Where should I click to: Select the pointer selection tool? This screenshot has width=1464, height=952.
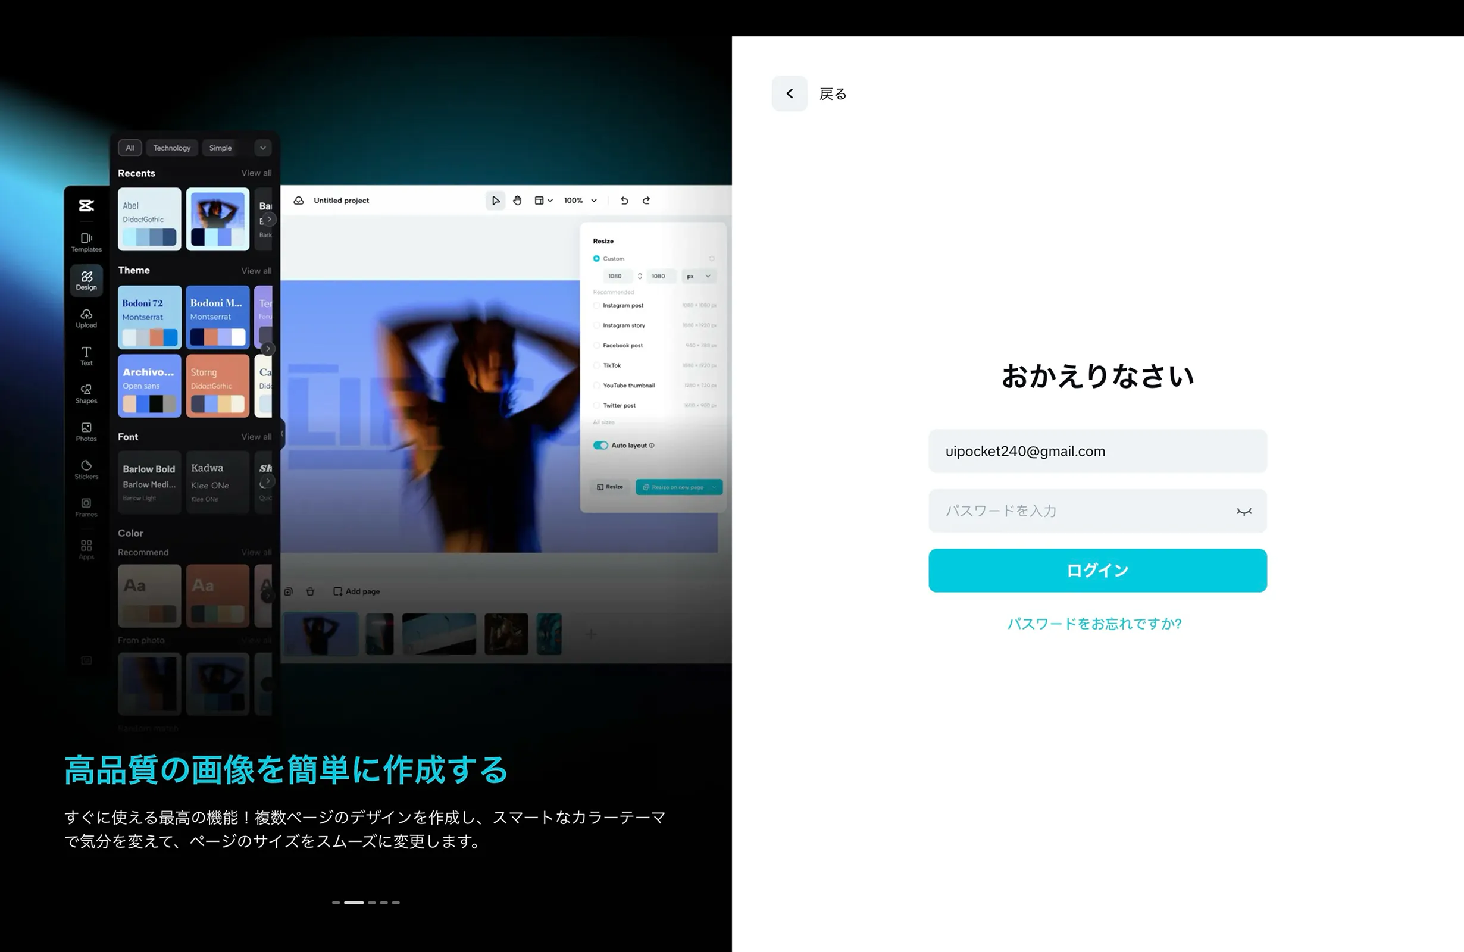(495, 201)
